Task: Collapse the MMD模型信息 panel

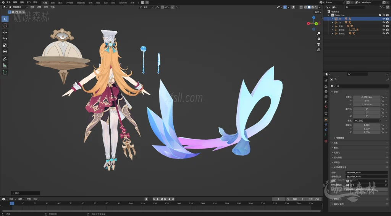Action: tap(340, 167)
